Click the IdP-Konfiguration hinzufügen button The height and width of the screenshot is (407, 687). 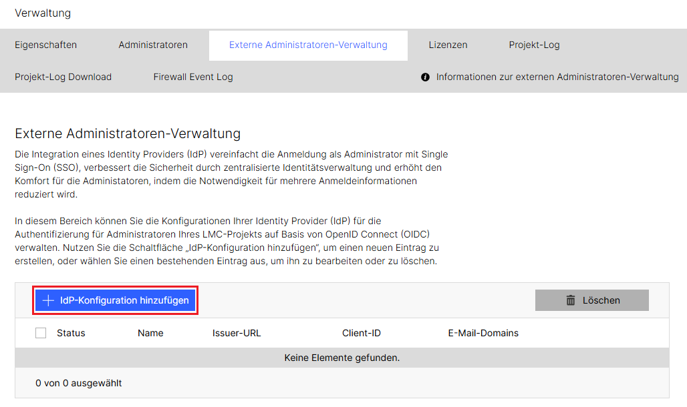pos(115,300)
